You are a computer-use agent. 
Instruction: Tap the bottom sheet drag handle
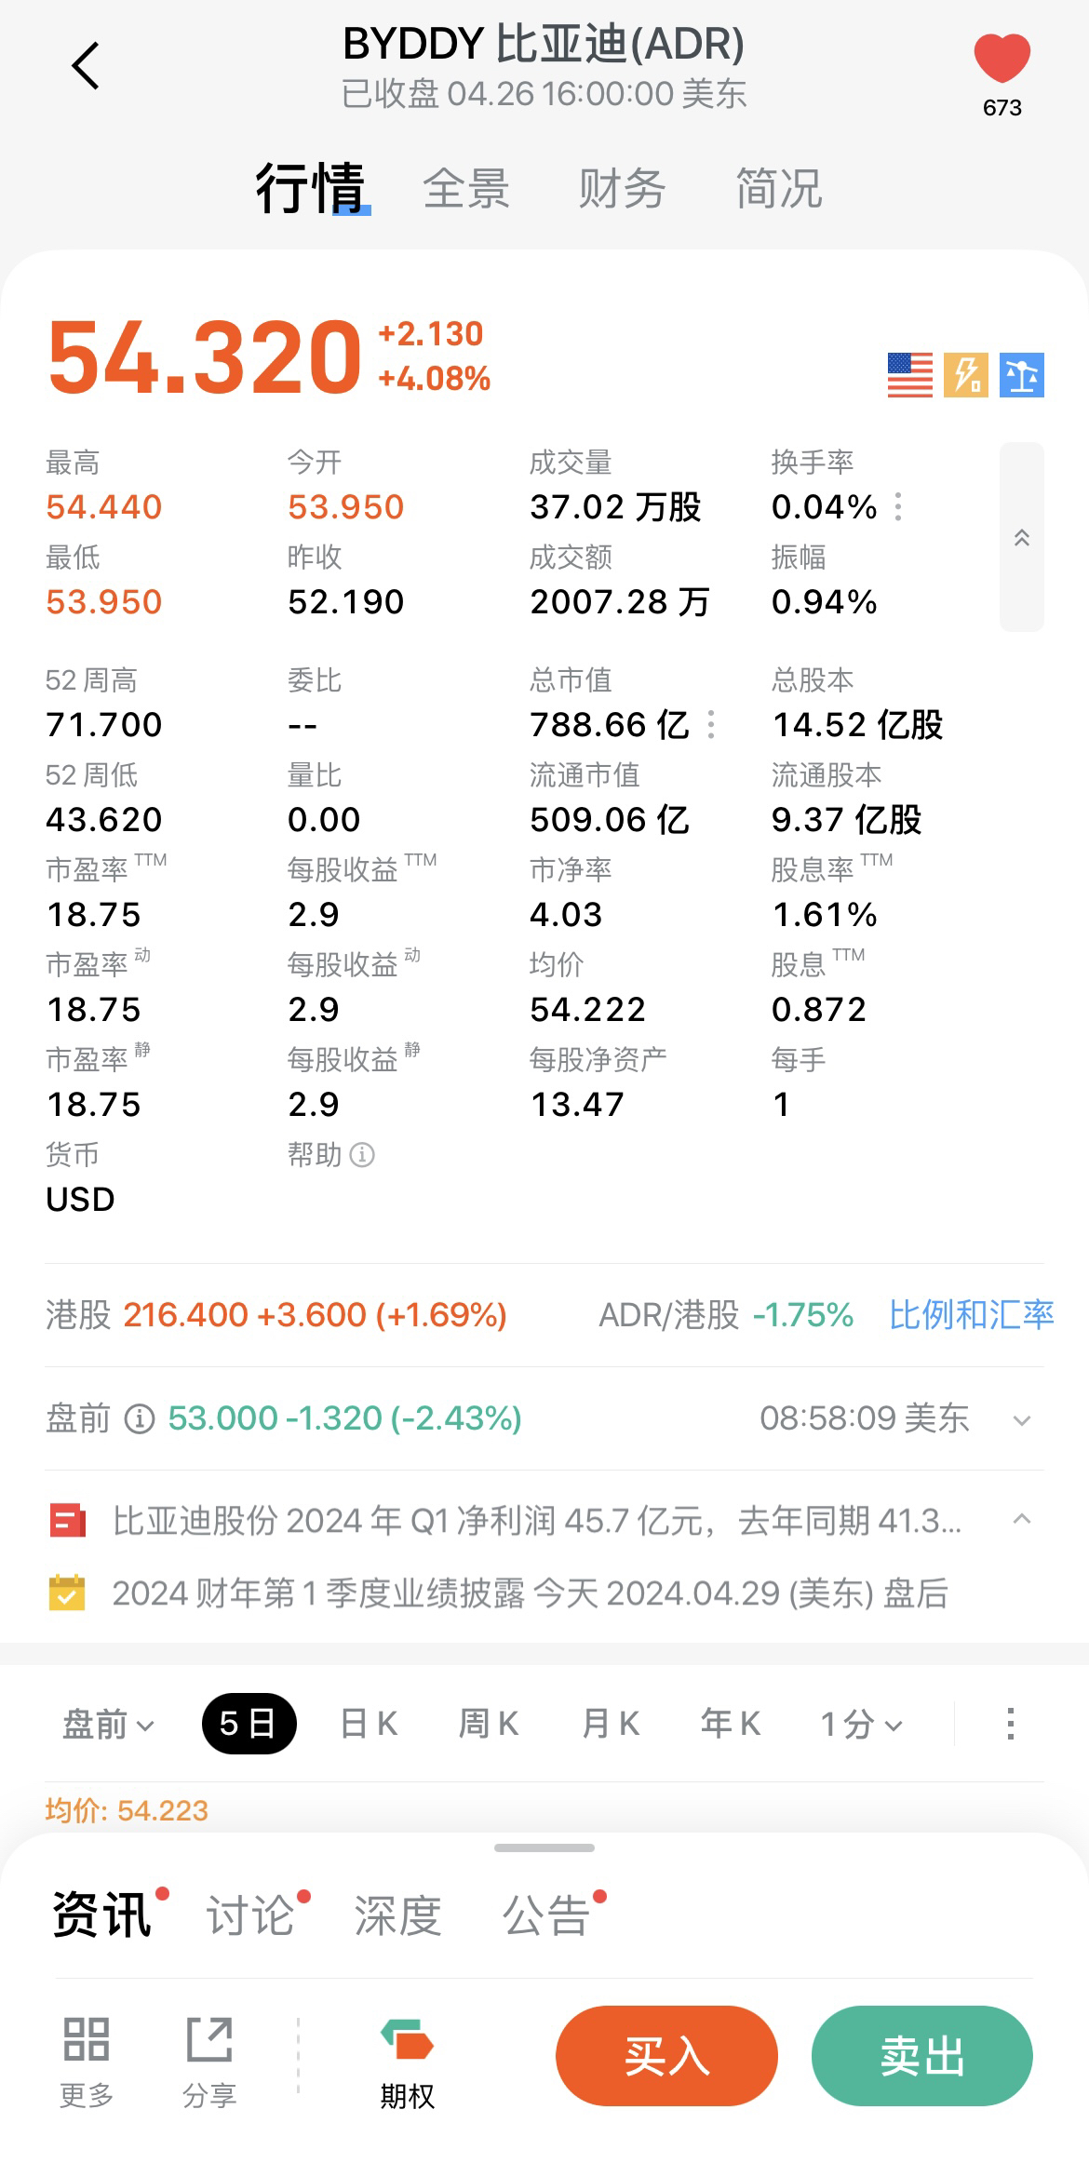544,1848
